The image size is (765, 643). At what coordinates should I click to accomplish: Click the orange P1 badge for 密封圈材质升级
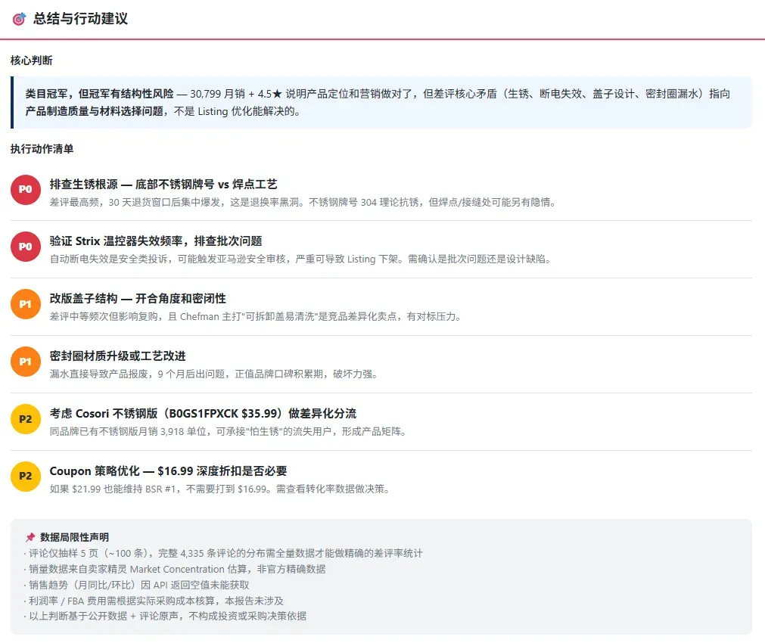(26, 362)
